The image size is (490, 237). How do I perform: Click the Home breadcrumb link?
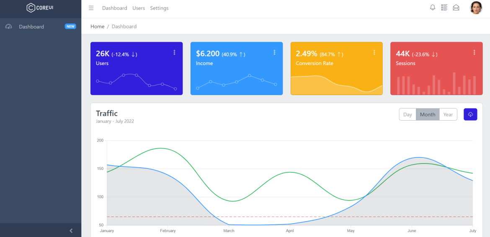click(97, 26)
